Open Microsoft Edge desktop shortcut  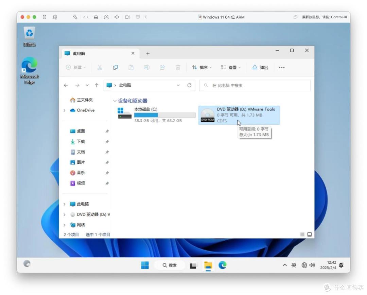click(30, 70)
